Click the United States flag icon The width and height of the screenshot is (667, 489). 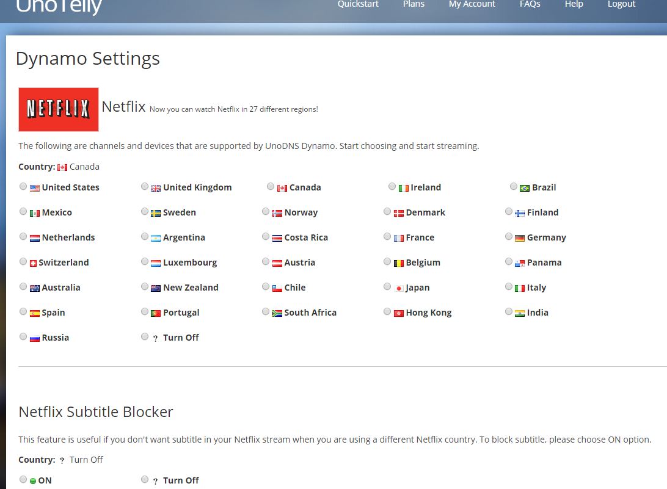coord(35,188)
